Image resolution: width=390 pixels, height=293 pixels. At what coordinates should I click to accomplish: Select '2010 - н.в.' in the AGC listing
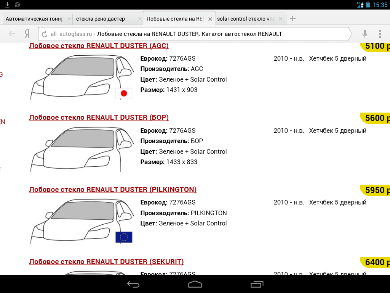pos(289,58)
